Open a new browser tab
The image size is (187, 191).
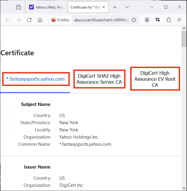[115, 7]
